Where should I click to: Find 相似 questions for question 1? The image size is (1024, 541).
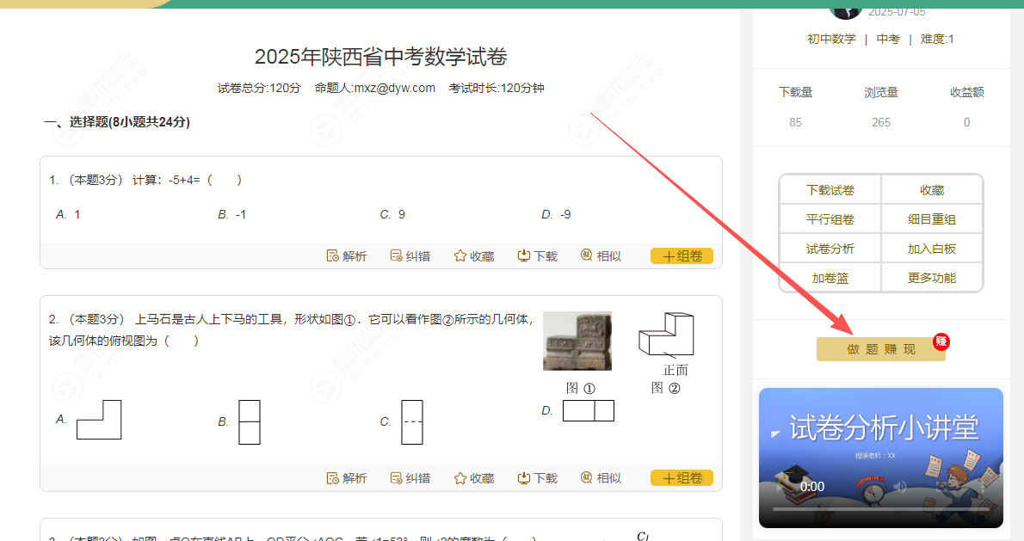(x=587, y=256)
